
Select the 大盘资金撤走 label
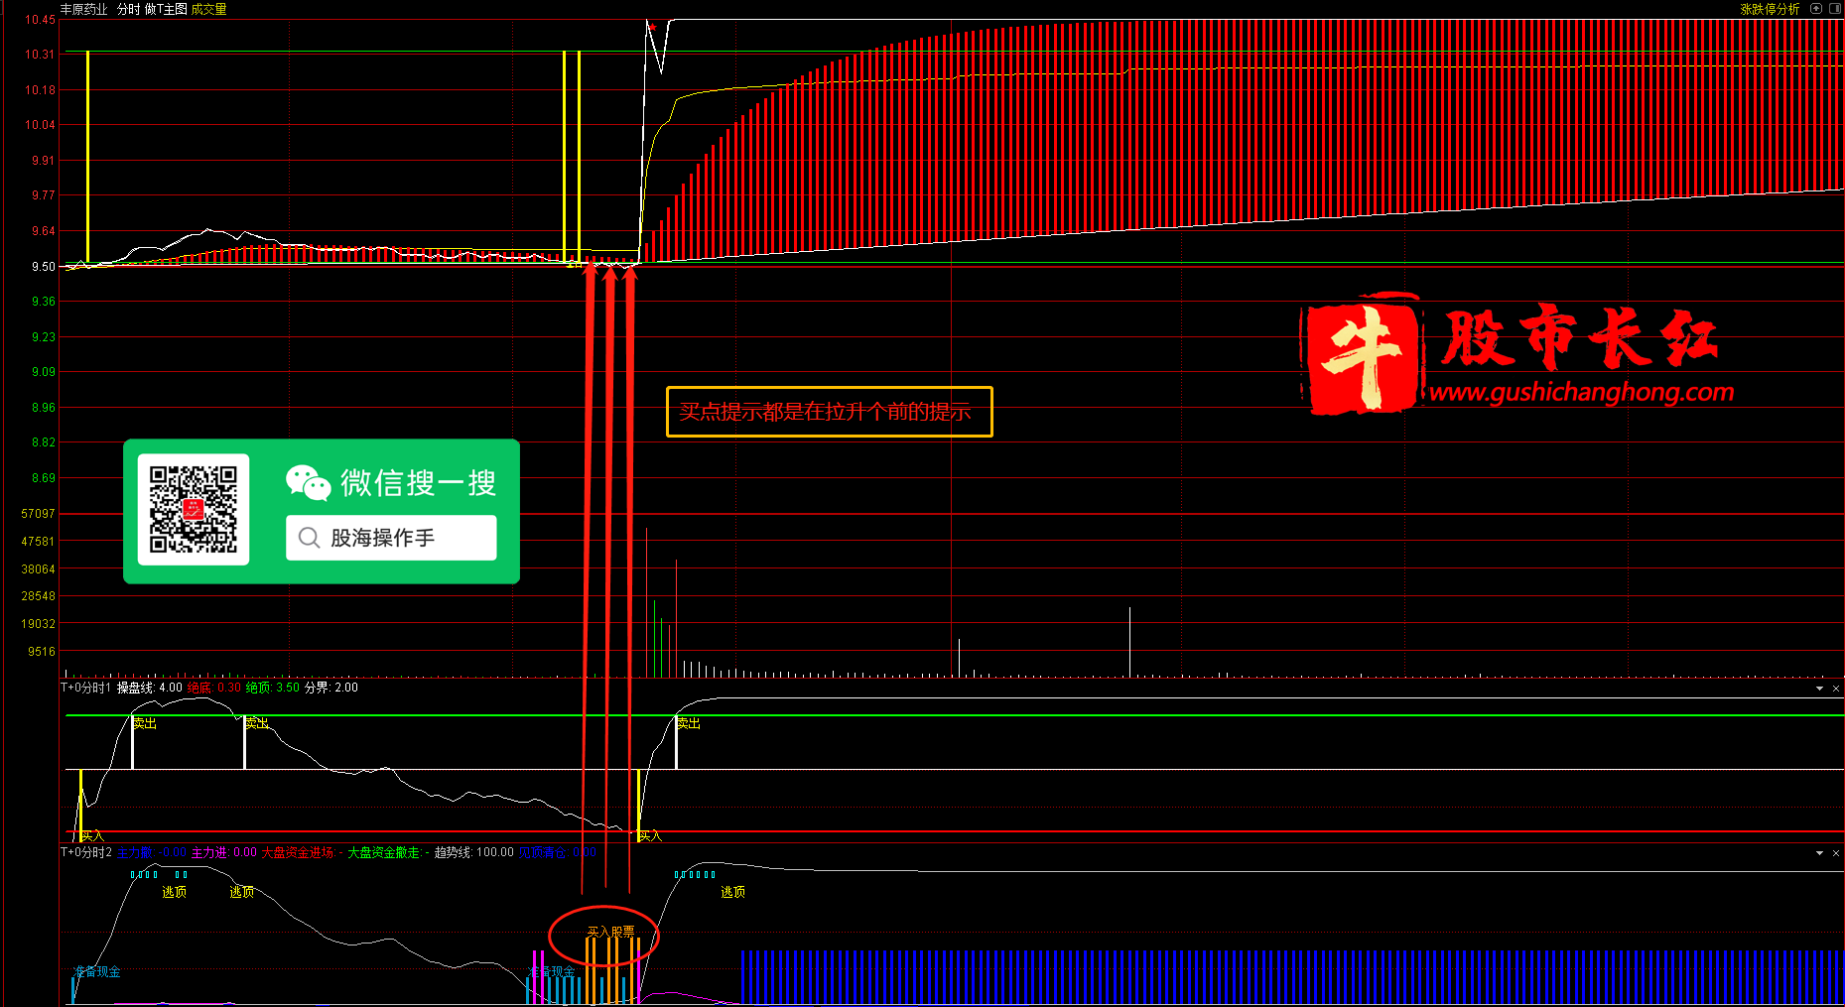click(x=388, y=852)
